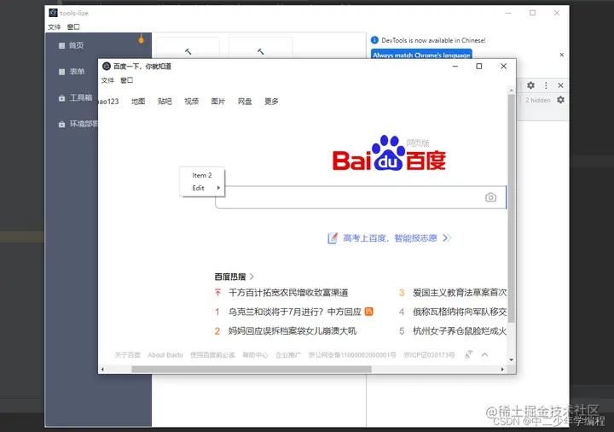Screen dimensions: 614x432
Task: Open the 环境部署 sidebar item in tools-lize
Action: coord(78,124)
